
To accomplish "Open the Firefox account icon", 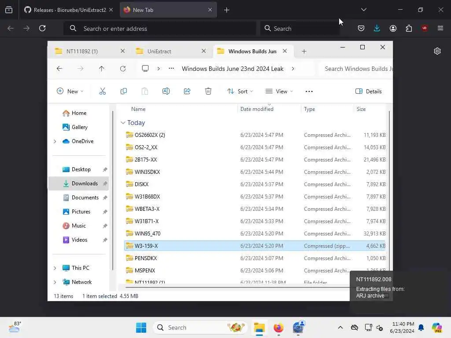I will [393, 28].
